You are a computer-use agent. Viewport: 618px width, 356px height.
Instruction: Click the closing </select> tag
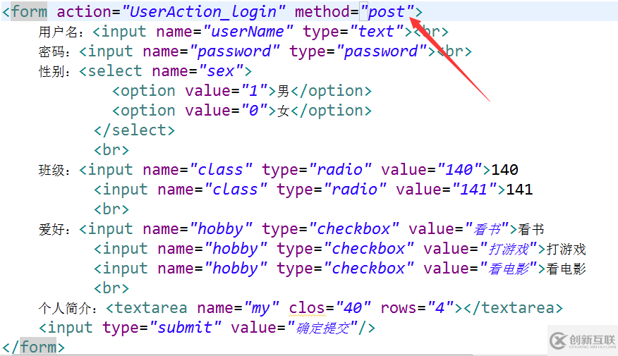tap(134, 130)
